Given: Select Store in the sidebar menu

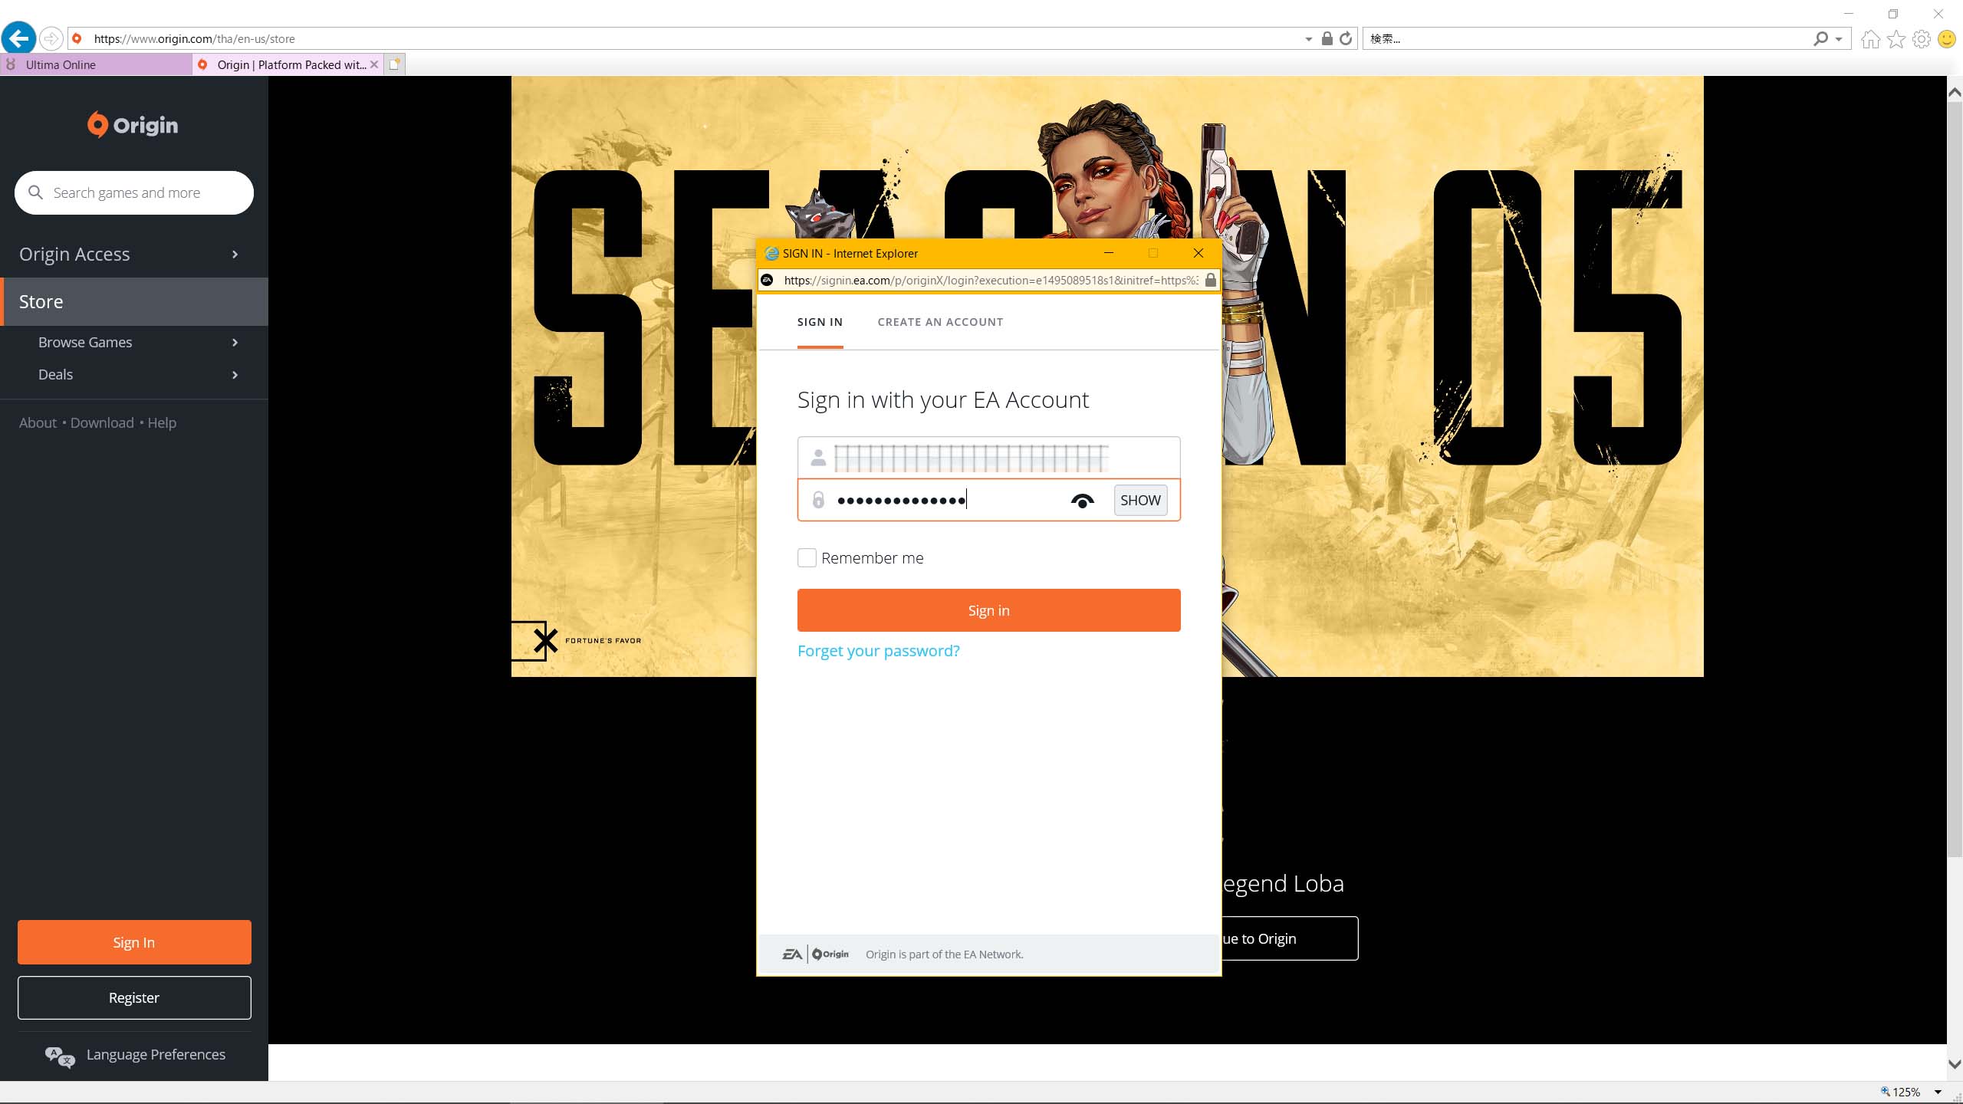Looking at the screenshot, I should 134,301.
